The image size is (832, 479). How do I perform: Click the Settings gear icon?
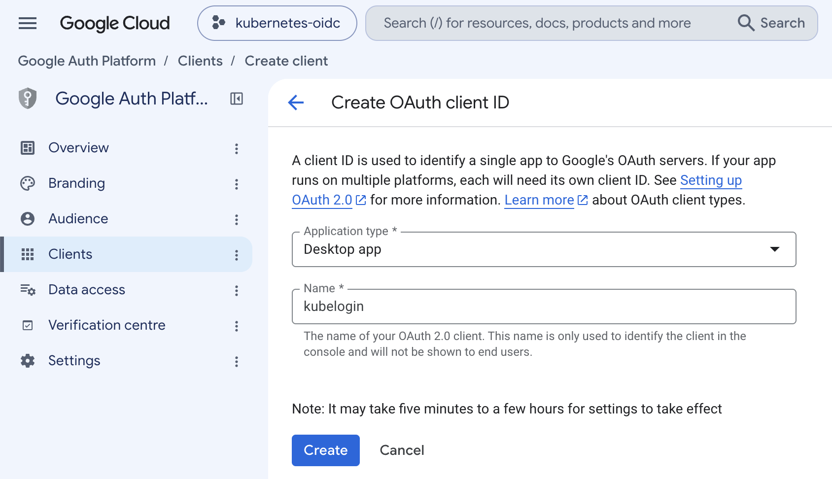click(x=28, y=361)
